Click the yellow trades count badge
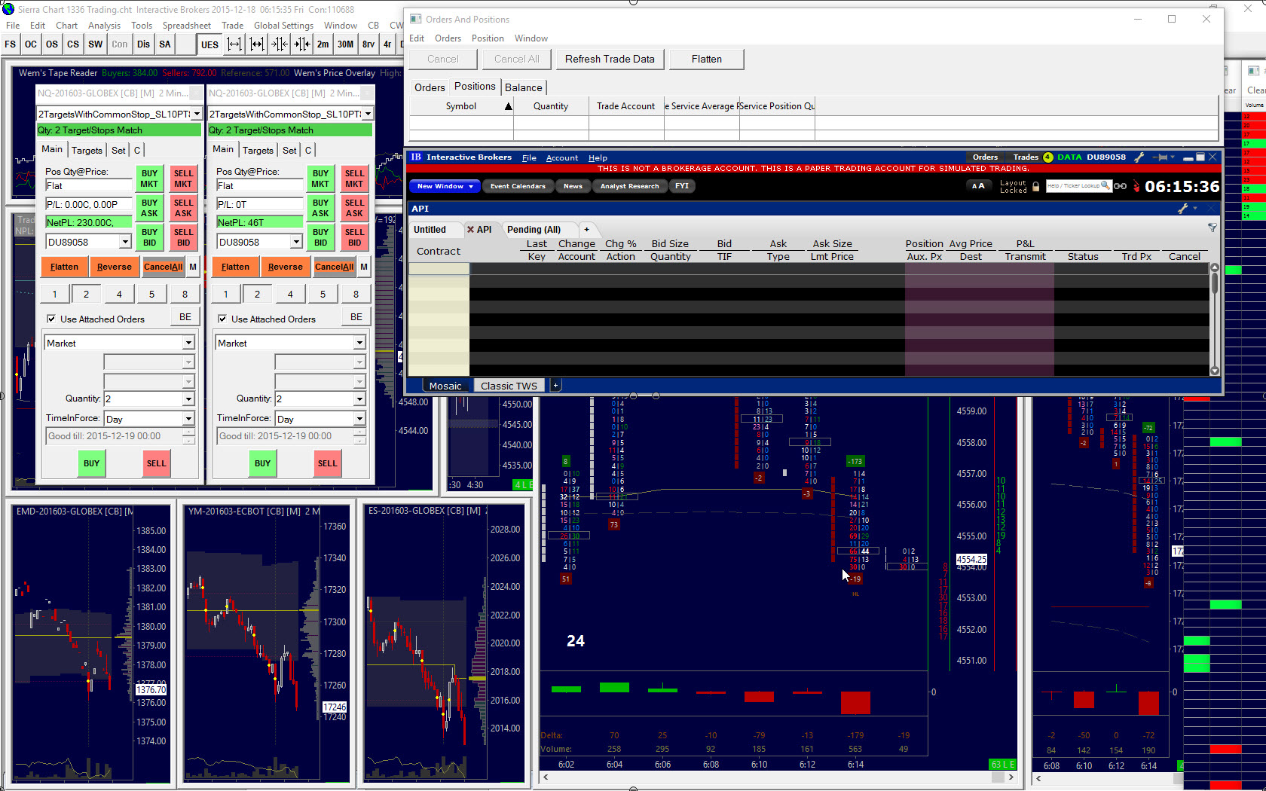The image size is (1266, 791). pos(1047,157)
